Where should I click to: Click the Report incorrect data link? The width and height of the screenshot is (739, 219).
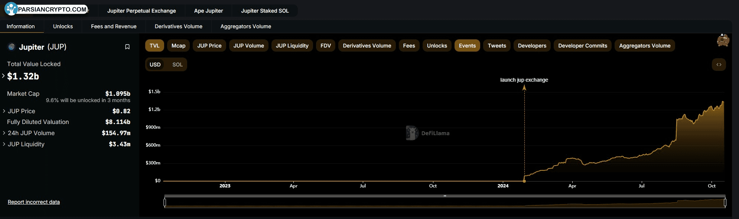(x=34, y=202)
